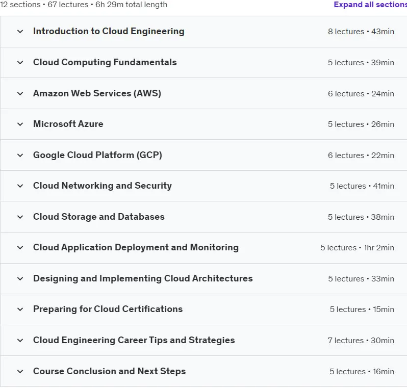Expand the Cloud Networking and Security chevron
The height and width of the screenshot is (388, 407).
click(20, 186)
